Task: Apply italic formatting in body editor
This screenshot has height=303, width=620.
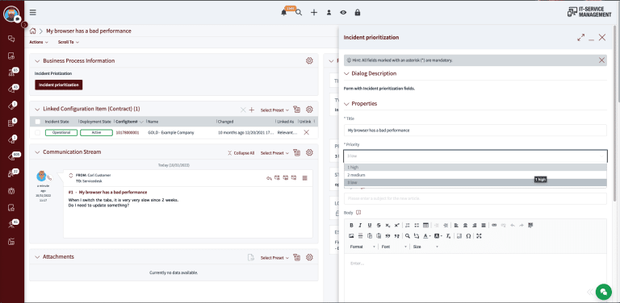Action: (x=360, y=226)
